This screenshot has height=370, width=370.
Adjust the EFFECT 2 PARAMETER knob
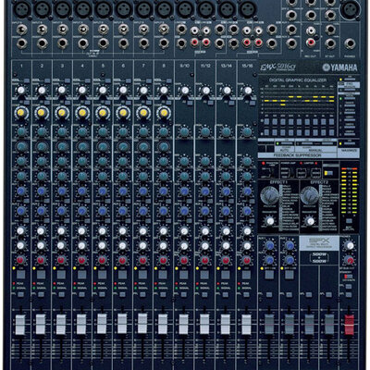click(310, 221)
